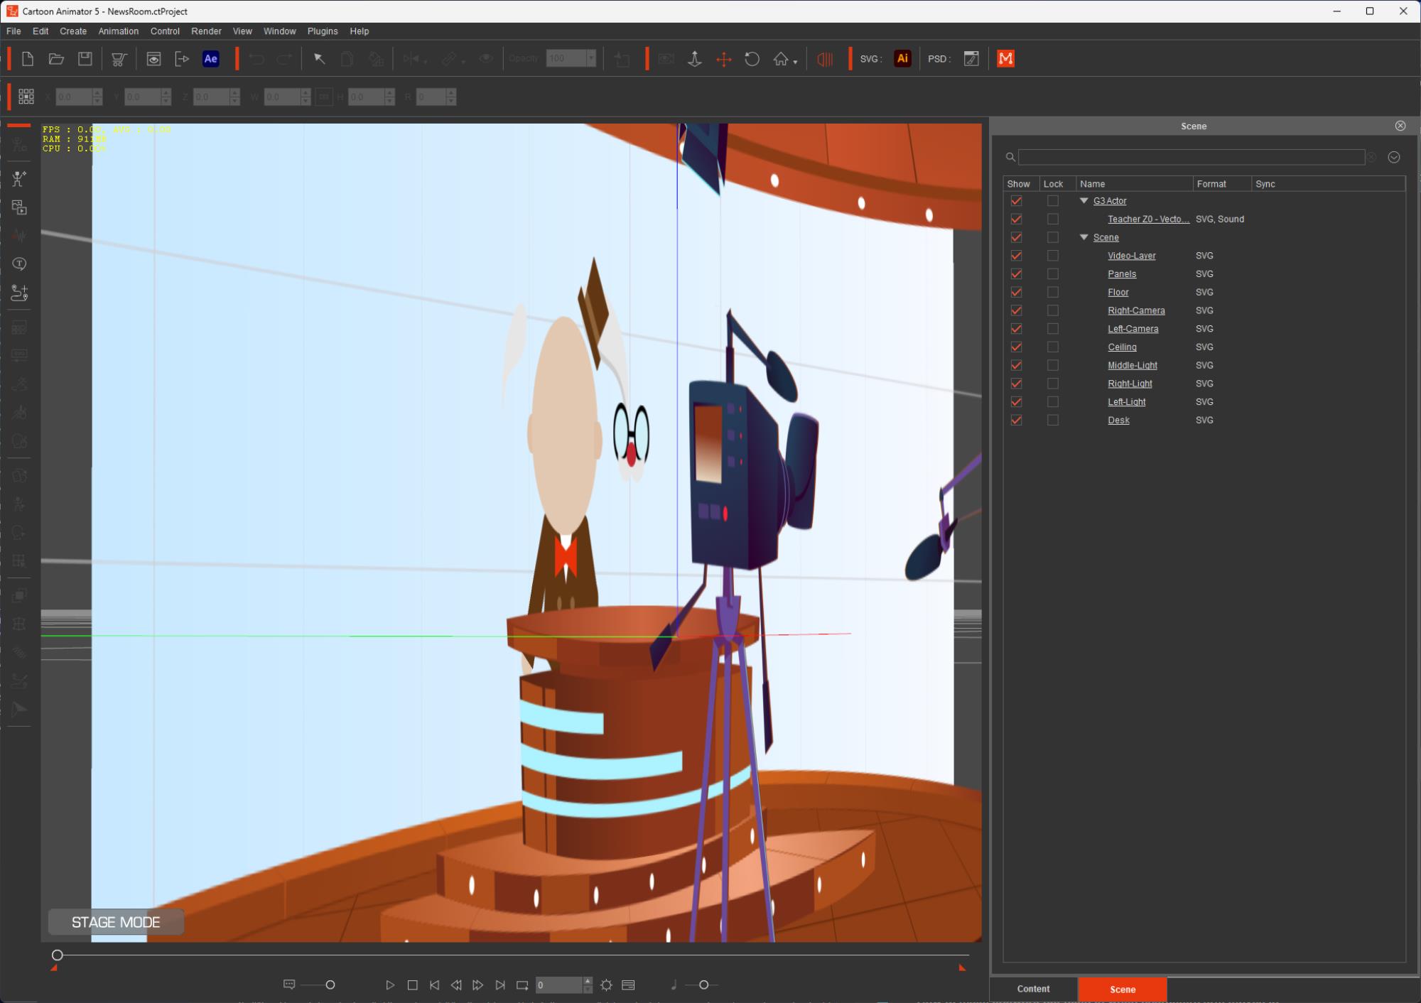Switch to the Content tab
This screenshot has width=1421, height=1003.
(1033, 989)
